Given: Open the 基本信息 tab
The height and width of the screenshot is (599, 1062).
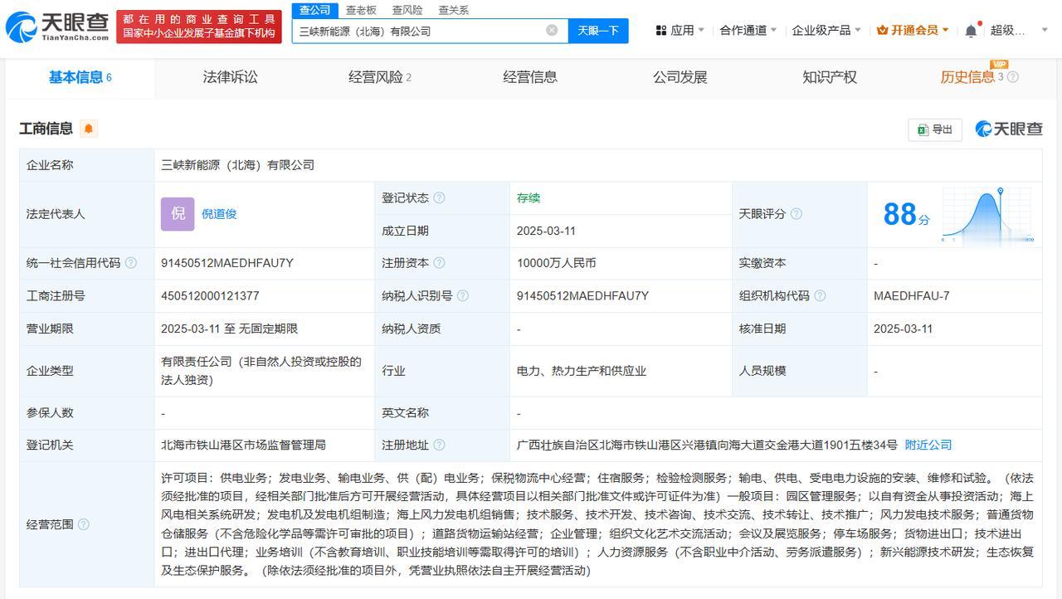Looking at the screenshot, I should click(80, 77).
